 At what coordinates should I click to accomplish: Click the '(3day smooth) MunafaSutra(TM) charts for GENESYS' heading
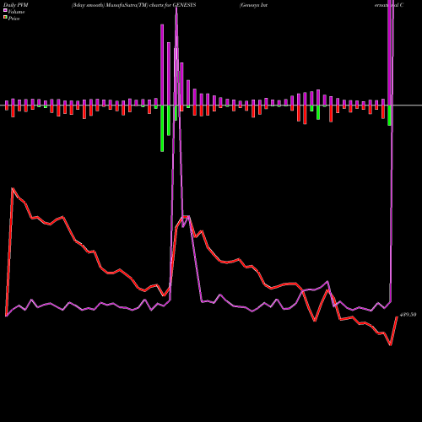pos(133,5)
